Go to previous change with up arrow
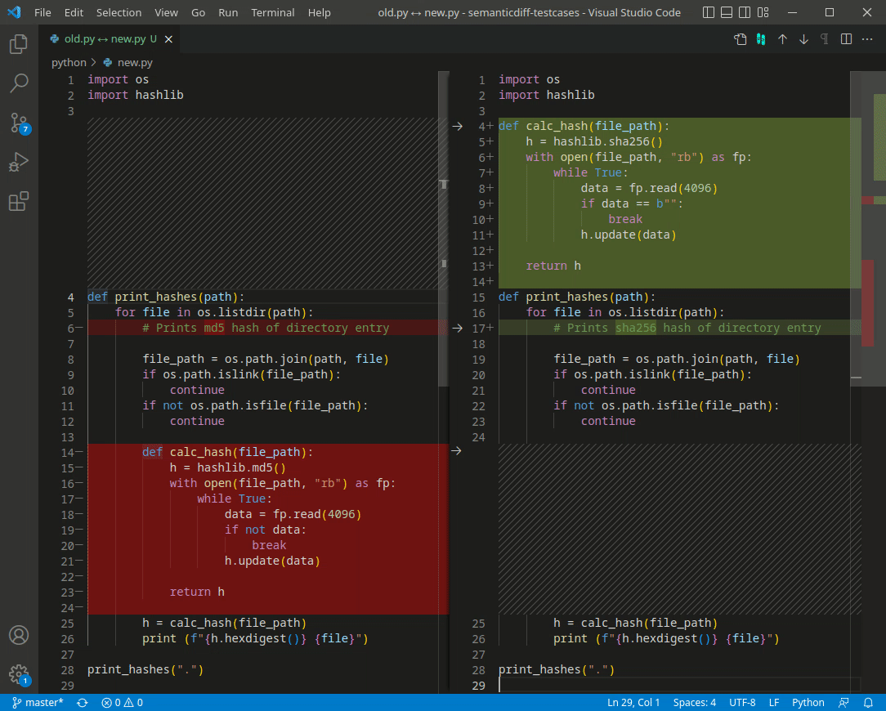 coord(782,39)
